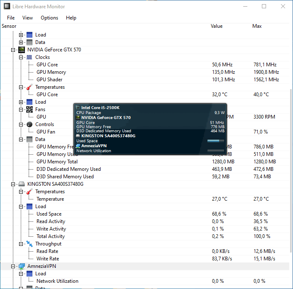This screenshot has width=293, height=289.
Task: Collapse the Fans node
Action: coord(21,109)
